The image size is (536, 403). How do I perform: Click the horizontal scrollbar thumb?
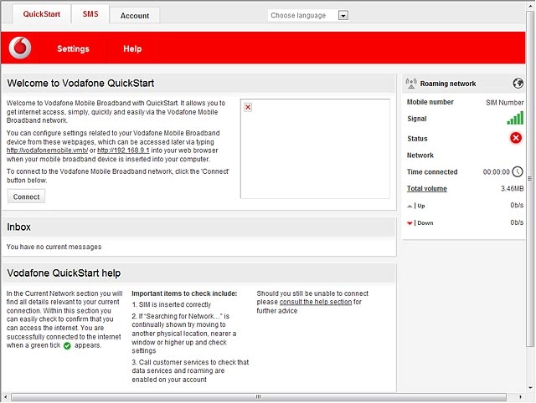259,397
